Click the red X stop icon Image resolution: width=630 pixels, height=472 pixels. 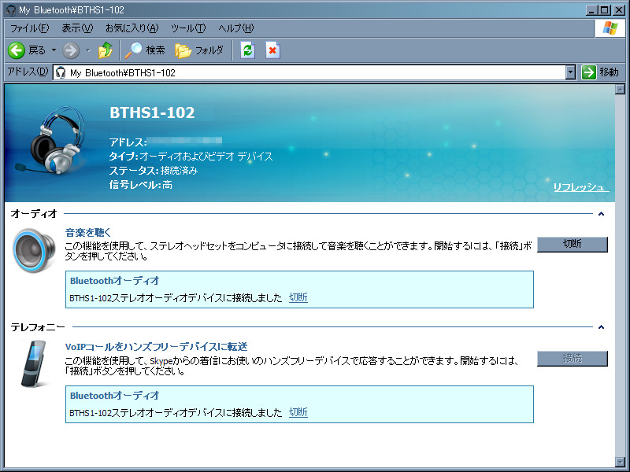click(x=272, y=50)
